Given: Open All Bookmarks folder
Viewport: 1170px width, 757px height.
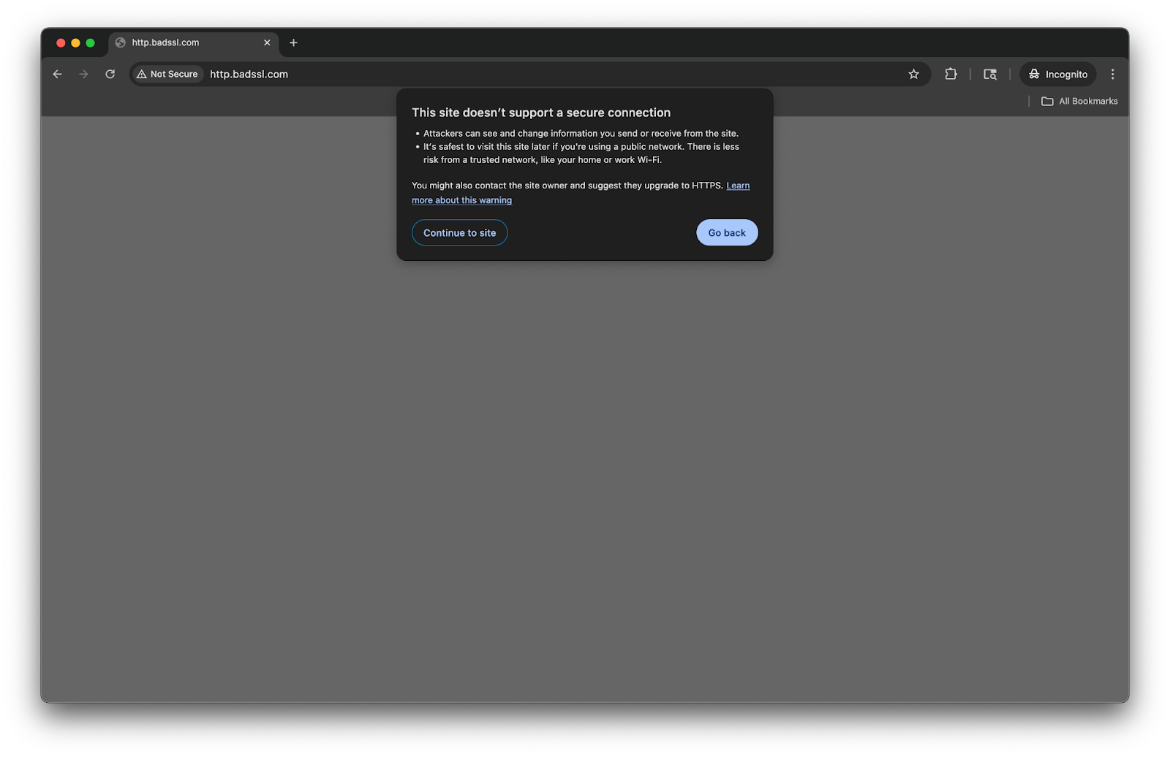Looking at the screenshot, I should click(1079, 101).
